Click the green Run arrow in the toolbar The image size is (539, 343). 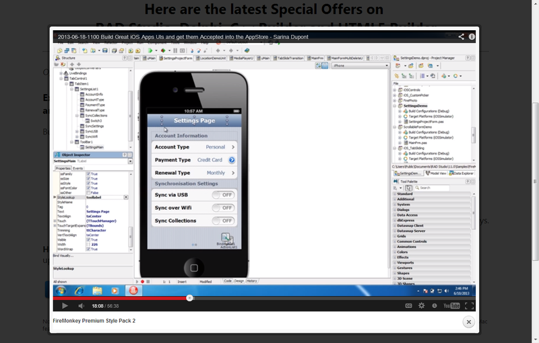[150, 50]
